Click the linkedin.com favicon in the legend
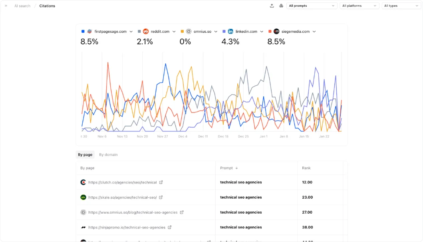 coord(230,31)
